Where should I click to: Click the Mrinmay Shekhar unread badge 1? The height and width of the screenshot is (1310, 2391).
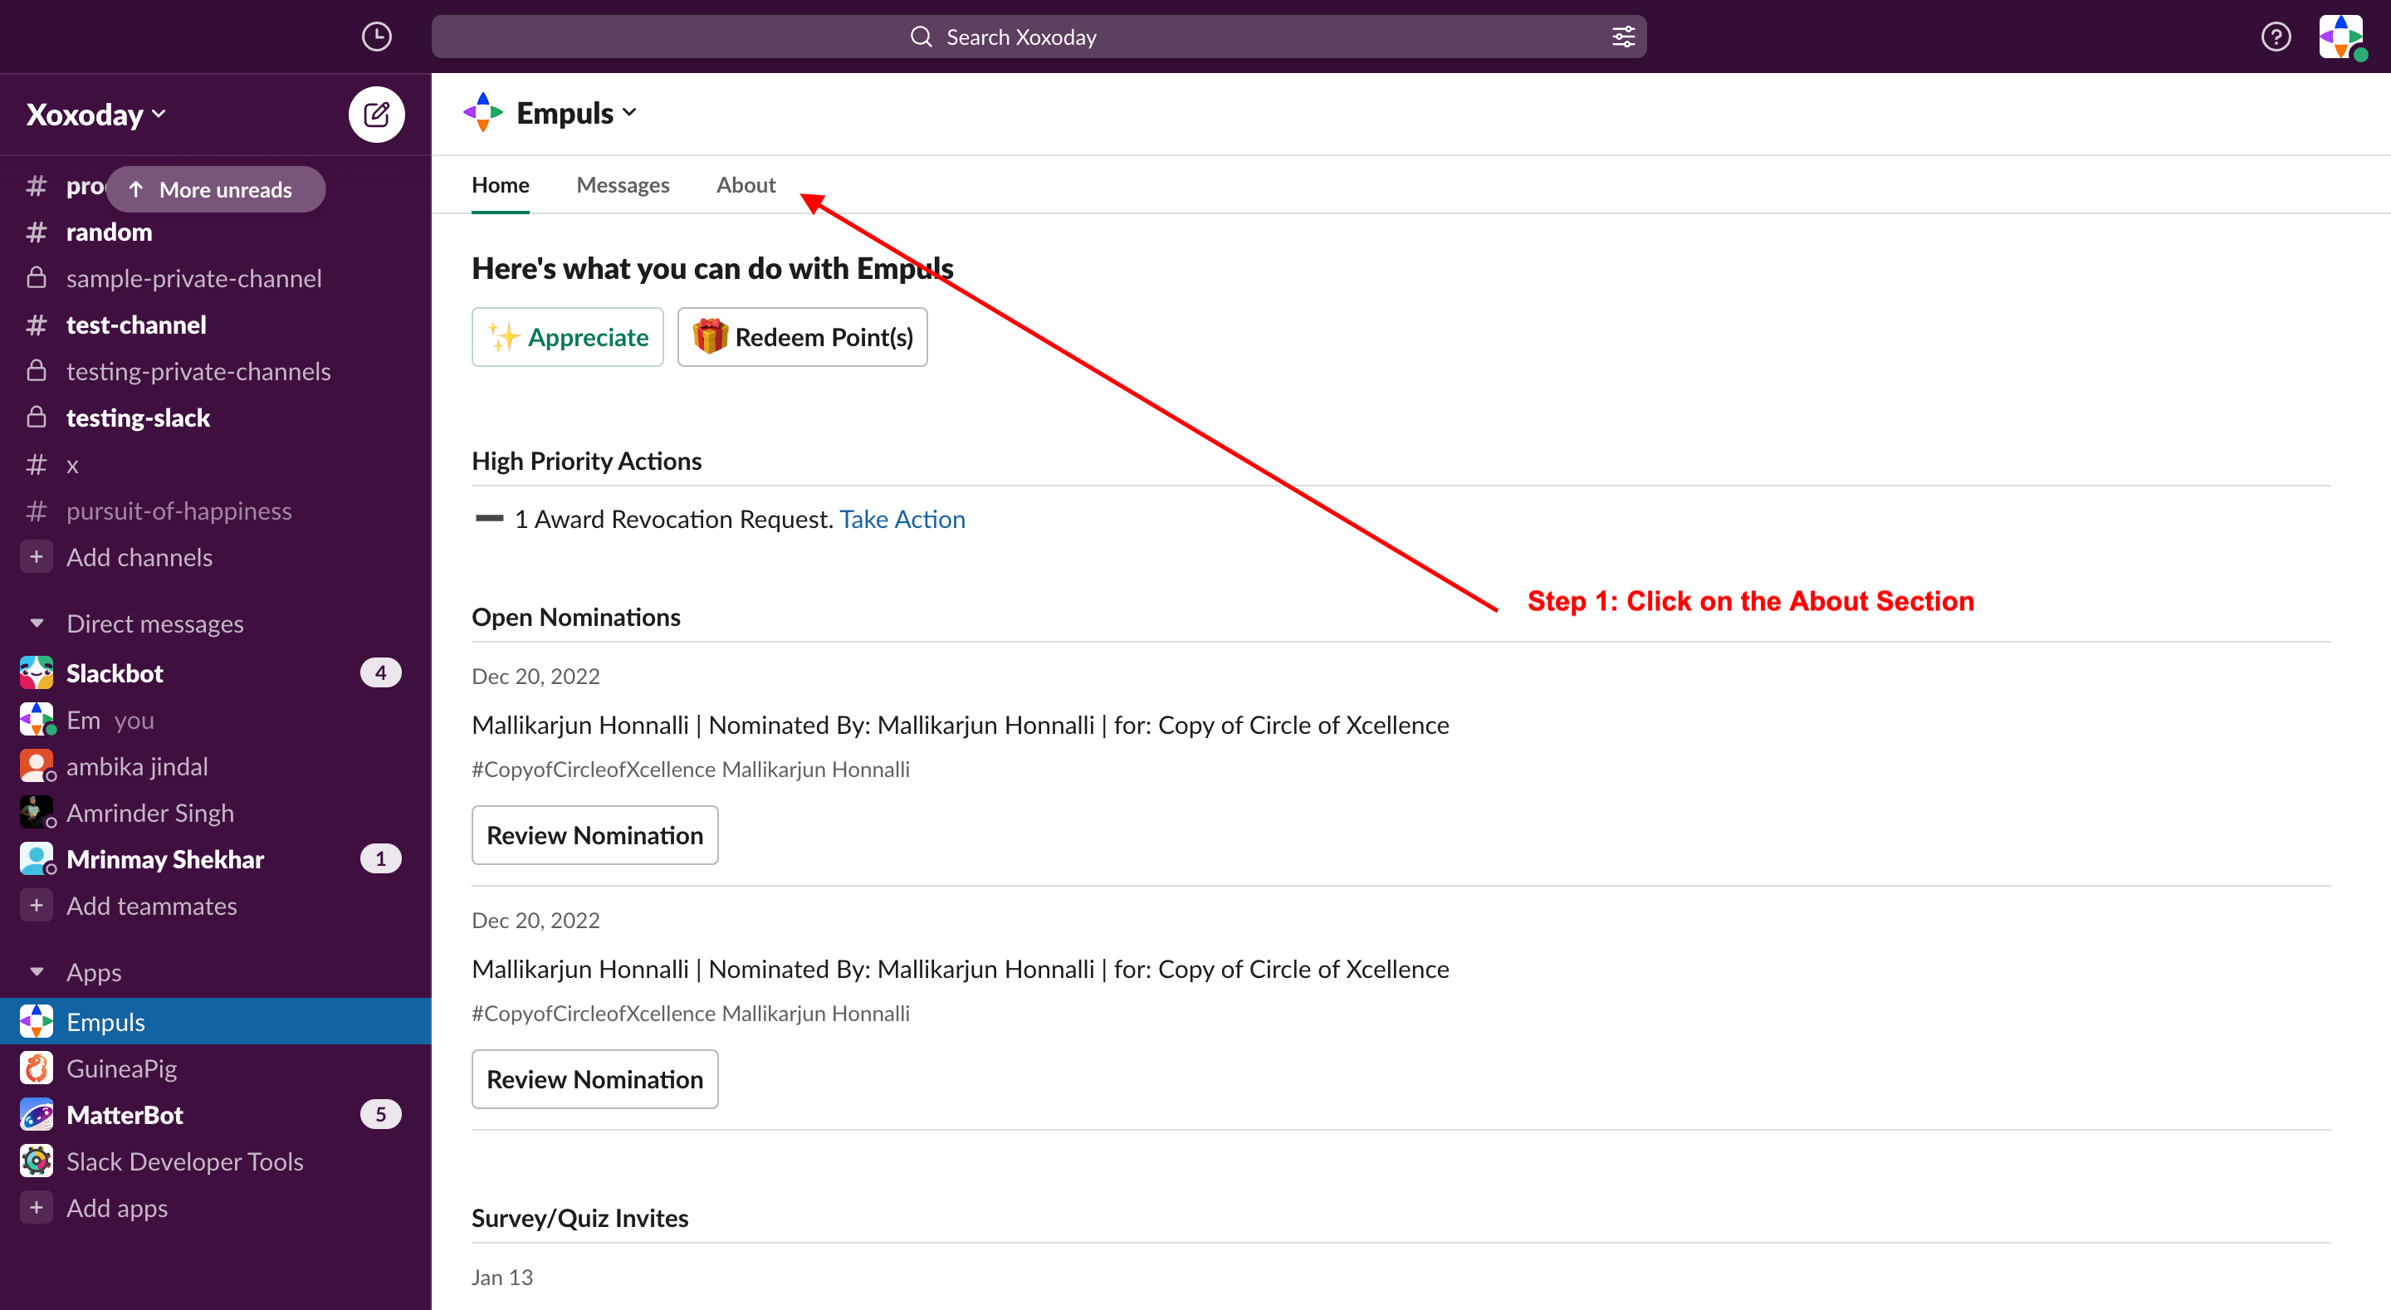coord(380,858)
